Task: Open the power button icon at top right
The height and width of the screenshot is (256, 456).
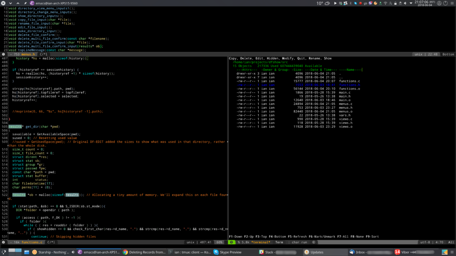Action: (445, 4)
